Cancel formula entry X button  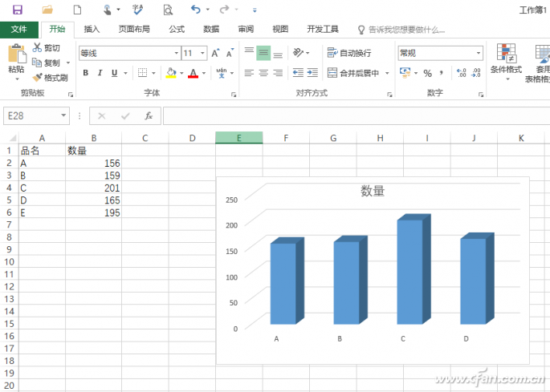click(102, 115)
